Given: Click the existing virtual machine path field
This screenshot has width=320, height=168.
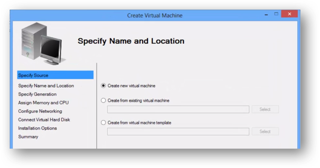Looking at the screenshot, I should click(178, 110).
